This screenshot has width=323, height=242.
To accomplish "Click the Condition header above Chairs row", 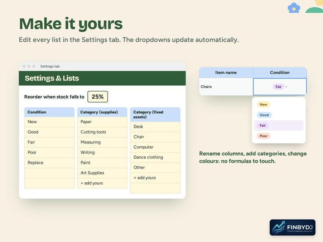I will (280, 73).
